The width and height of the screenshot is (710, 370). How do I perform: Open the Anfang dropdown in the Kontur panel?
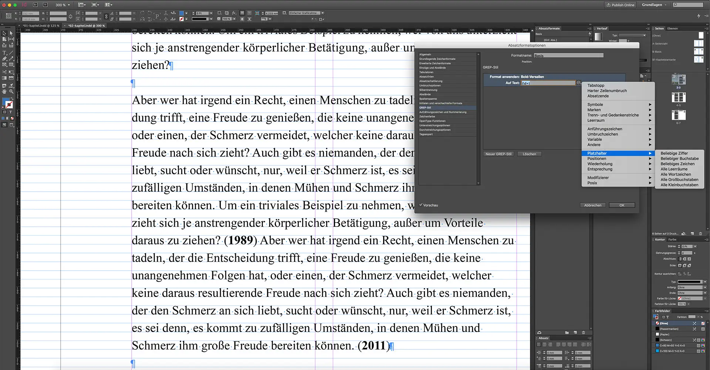point(705,287)
